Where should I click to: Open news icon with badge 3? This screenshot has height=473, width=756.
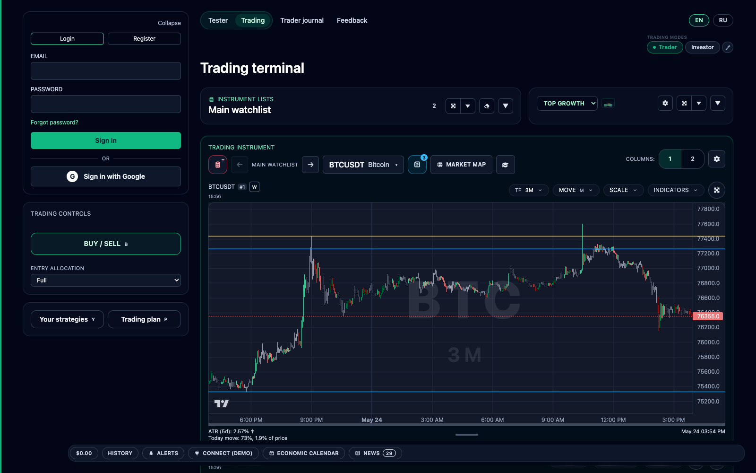(417, 165)
